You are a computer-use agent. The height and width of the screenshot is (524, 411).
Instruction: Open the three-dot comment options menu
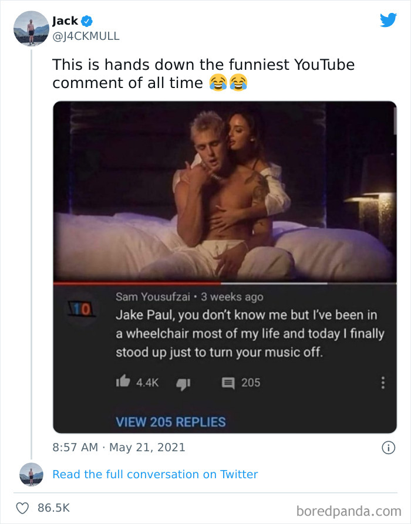pyautogui.click(x=384, y=381)
